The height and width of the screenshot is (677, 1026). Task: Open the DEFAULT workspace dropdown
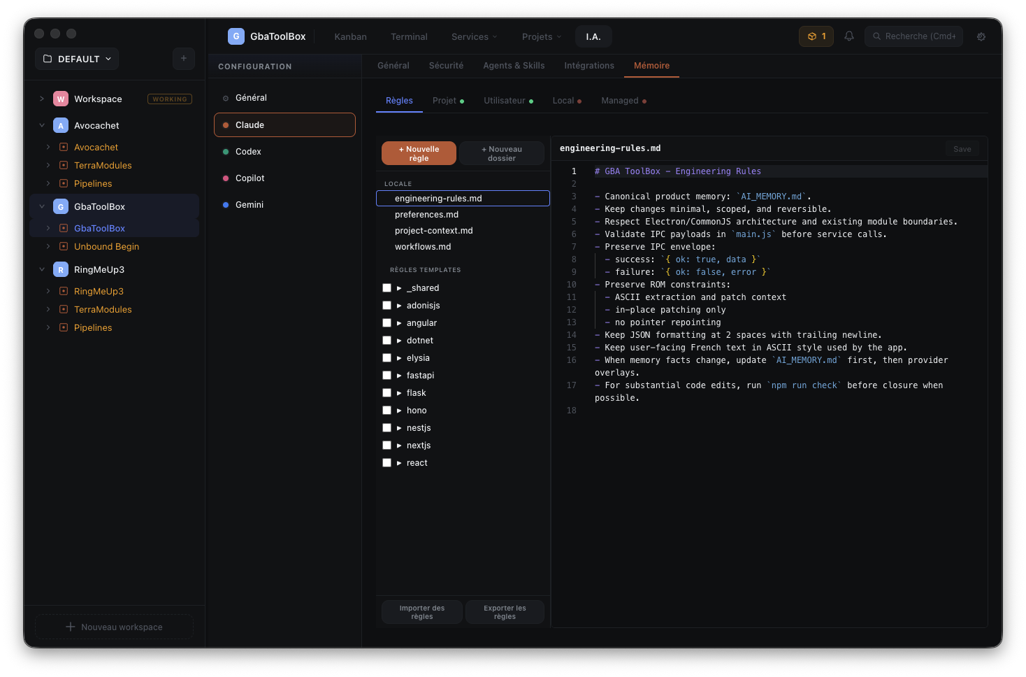[77, 59]
